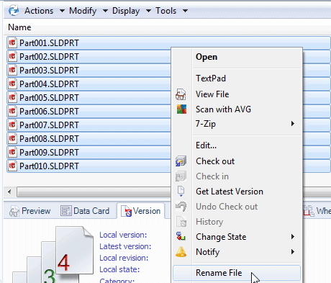The image size is (331, 283).
Task: Click the Local version label
Action: coord(123,235)
